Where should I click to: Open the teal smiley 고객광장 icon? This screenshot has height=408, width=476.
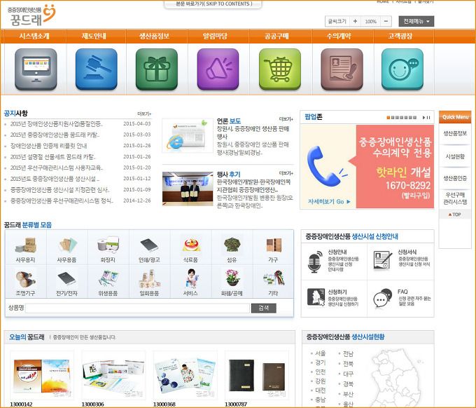[402, 69]
